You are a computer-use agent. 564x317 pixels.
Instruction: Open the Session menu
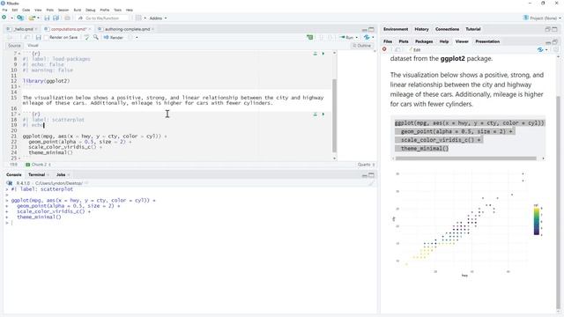tap(63, 10)
